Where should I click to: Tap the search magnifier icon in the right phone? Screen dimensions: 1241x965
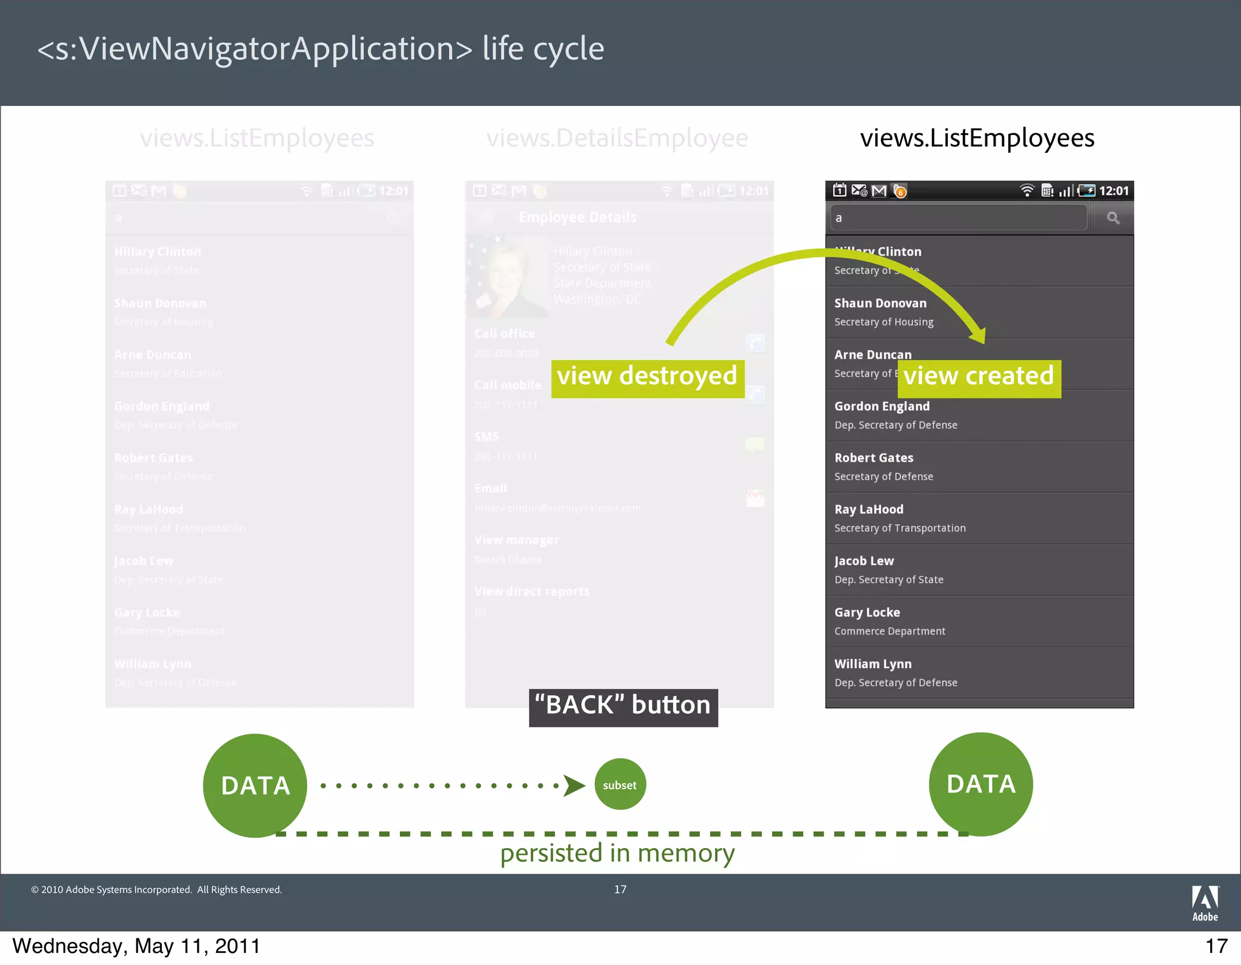(1113, 218)
